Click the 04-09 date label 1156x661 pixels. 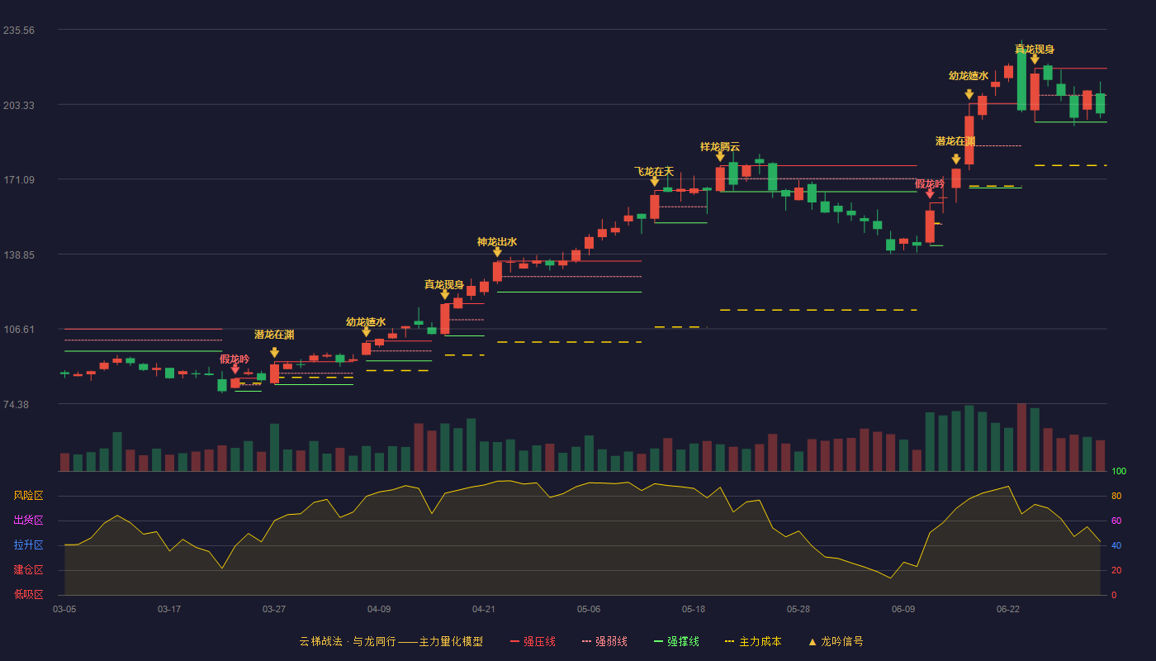(x=379, y=609)
